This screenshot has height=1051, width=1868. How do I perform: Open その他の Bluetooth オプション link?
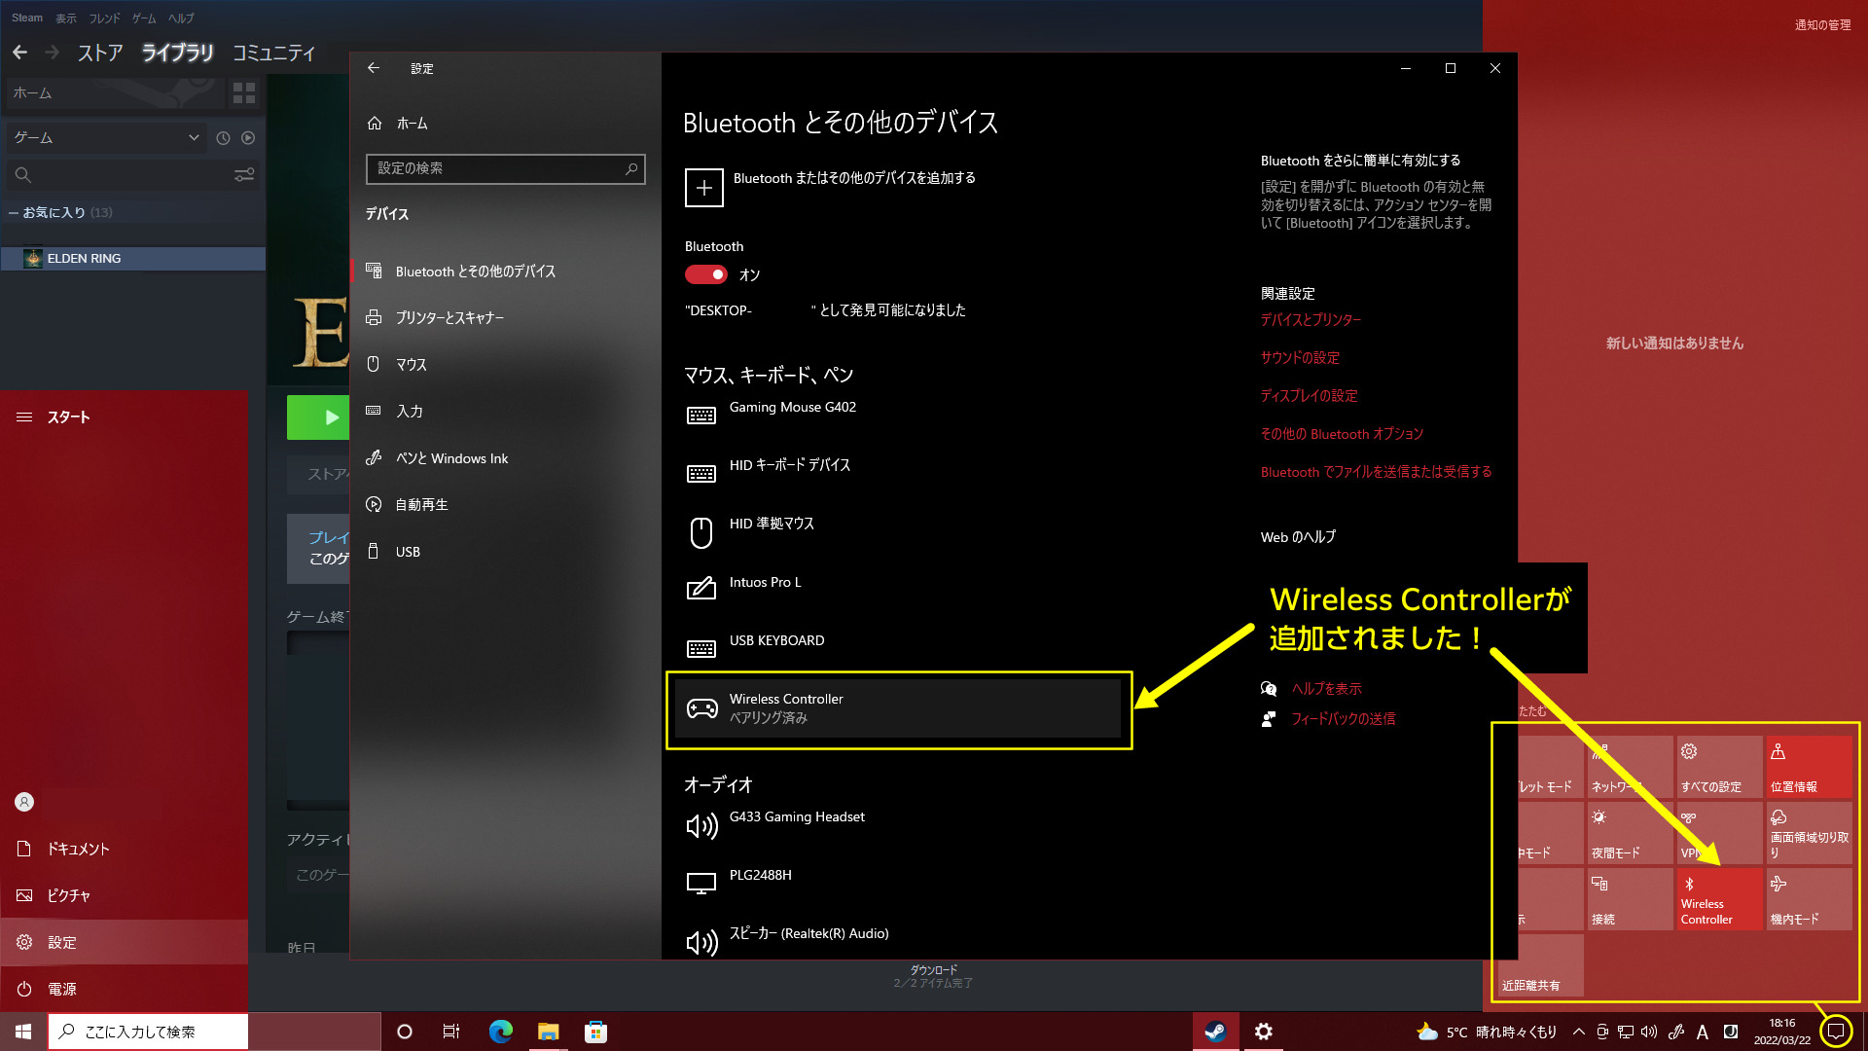click(x=1342, y=434)
